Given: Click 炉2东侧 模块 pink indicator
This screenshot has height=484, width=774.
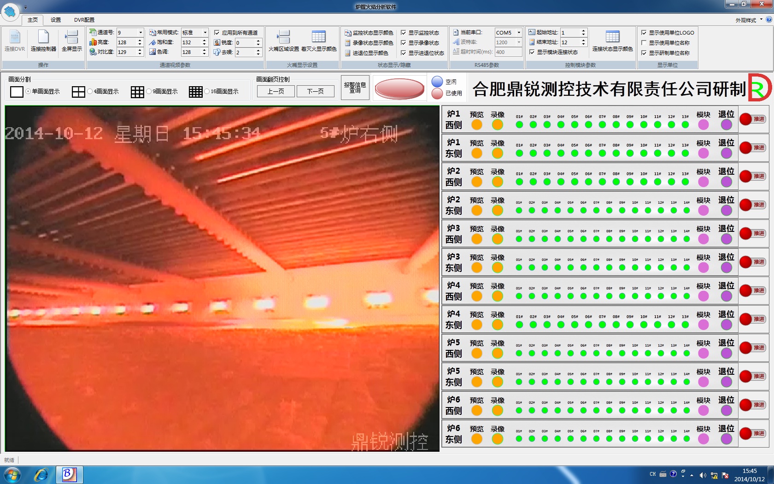Looking at the screenshot, I should tap(704, 210).
